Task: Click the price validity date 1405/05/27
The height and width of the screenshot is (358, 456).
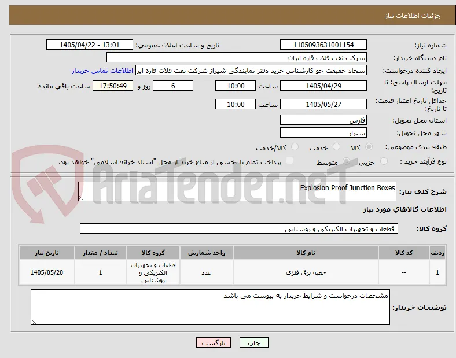Action: (323, 104)
